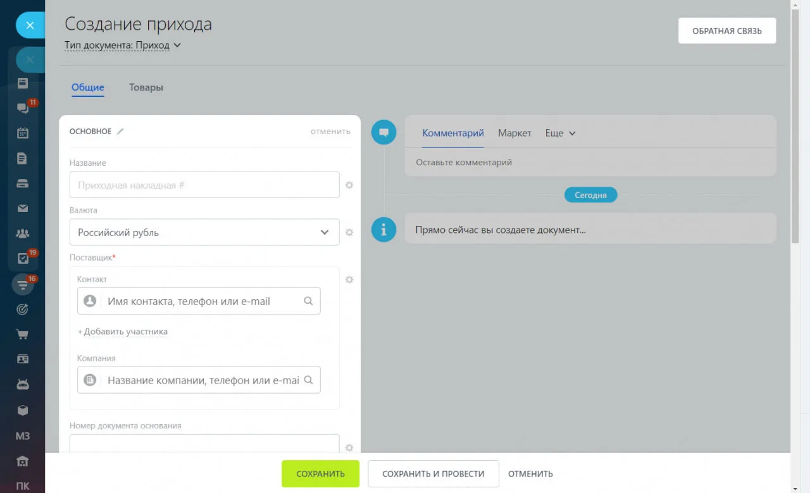Viewport: 810px width, 493px height.
Task: Click the search icon in the Контакт field
Action: point(308,301)
